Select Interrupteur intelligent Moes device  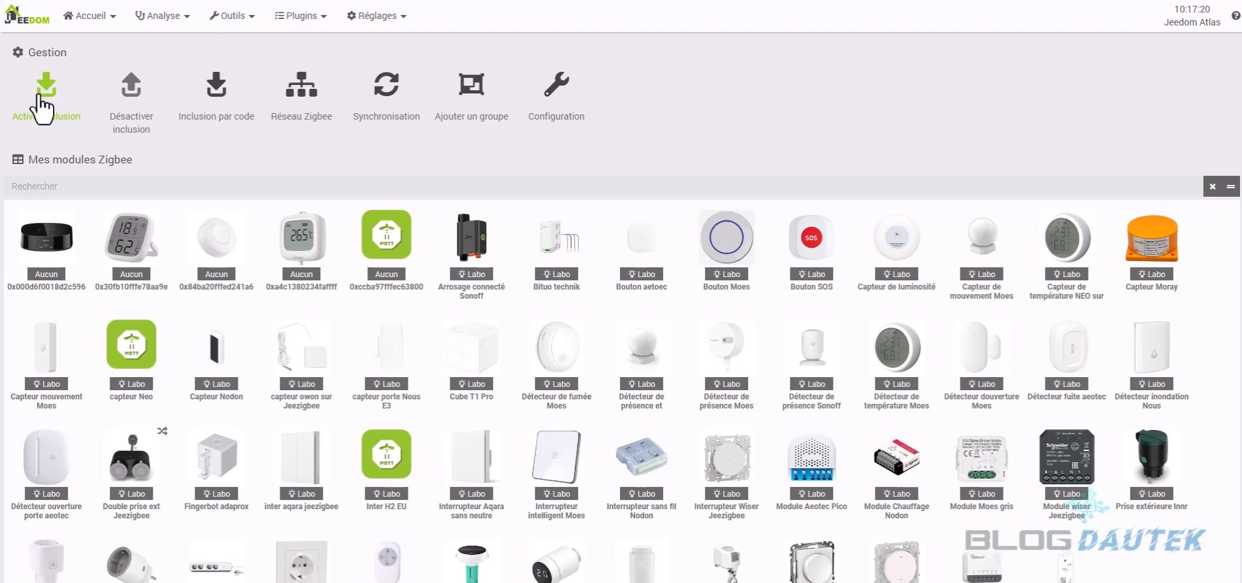pos(557,475)
